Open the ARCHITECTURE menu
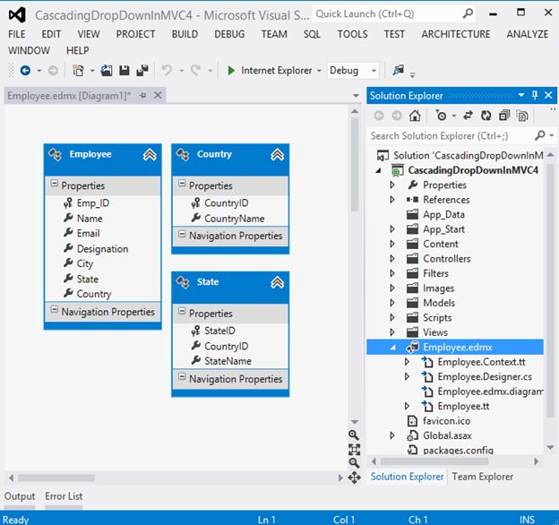This screenshot has width=559, height=525. (x=456, y=34)
